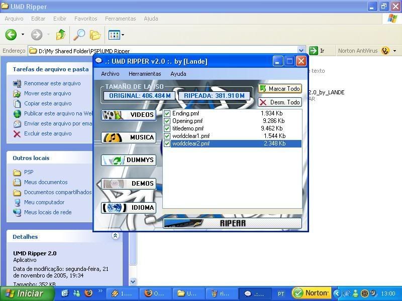Click the Views icon in Explorer toolbar
Image resolution: width=402 pixels, height=301 pixels.
114,35
